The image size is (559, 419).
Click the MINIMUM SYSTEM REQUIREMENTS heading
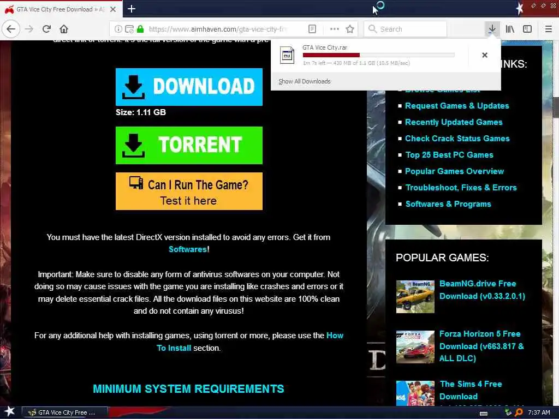(188, 388)
